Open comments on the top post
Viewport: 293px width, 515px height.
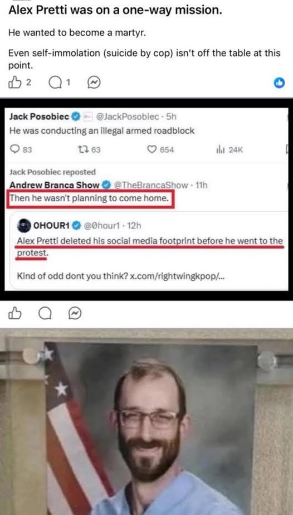point(55,83)
